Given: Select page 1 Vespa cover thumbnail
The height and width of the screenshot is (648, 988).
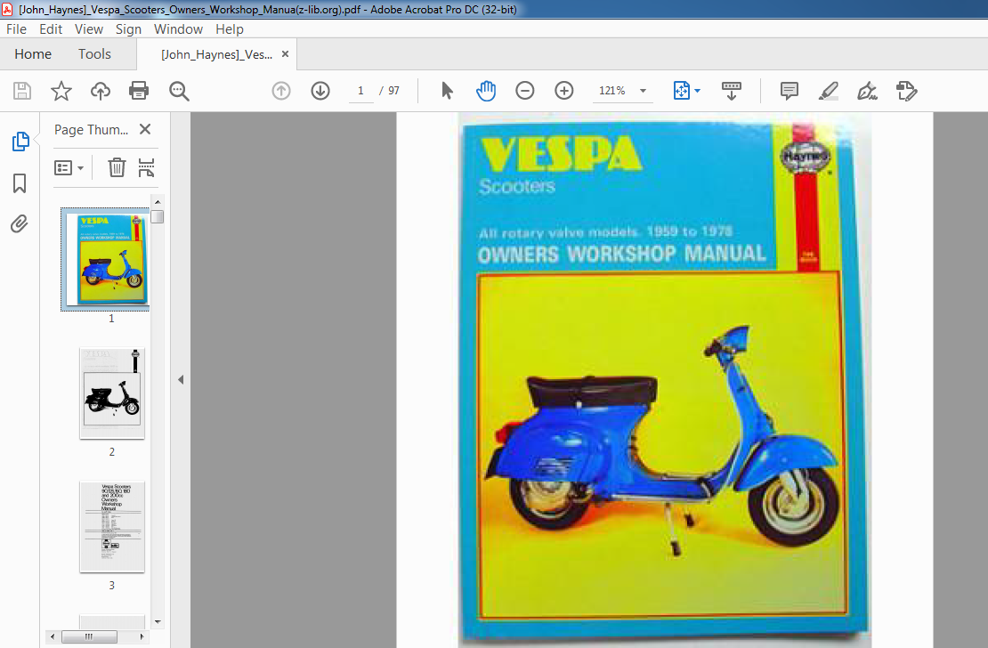Looking at the screenshot, I should point(105,259).
